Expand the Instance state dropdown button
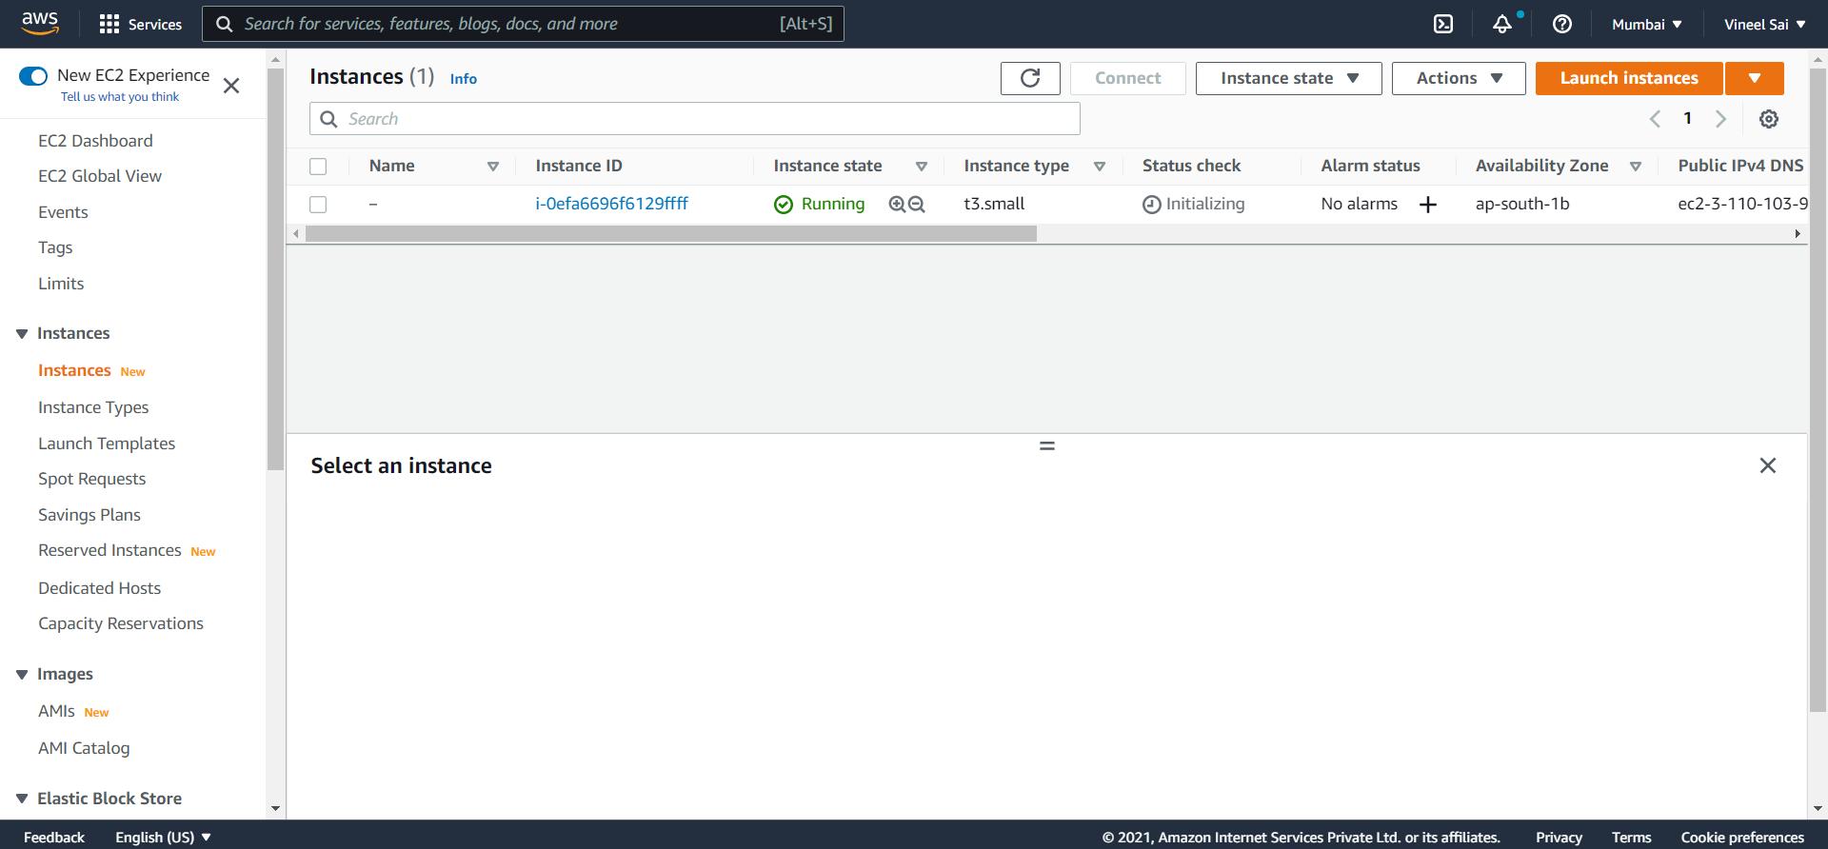The image size is (1828, 849). pos(1288,78)
